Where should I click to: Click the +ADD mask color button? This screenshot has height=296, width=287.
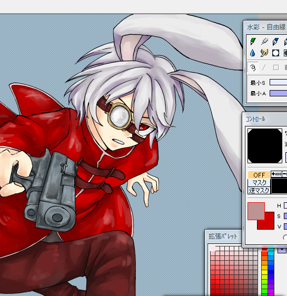[x=276, y=174]
